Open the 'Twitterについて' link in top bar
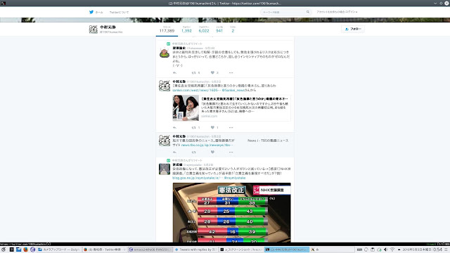 [x=119, y=13]
